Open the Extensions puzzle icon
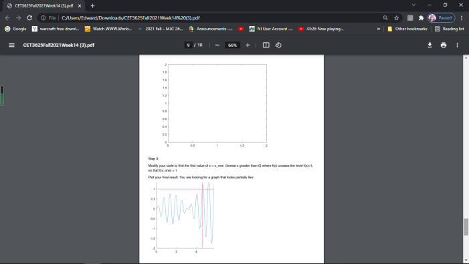The width and height of the screenshot is (469, 264). pyautogui.click(x=421, y=18)
